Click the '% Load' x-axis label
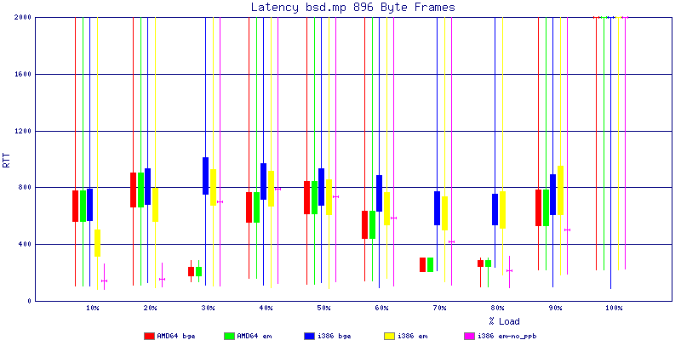 pyautogui.click(x=504, y=321)
